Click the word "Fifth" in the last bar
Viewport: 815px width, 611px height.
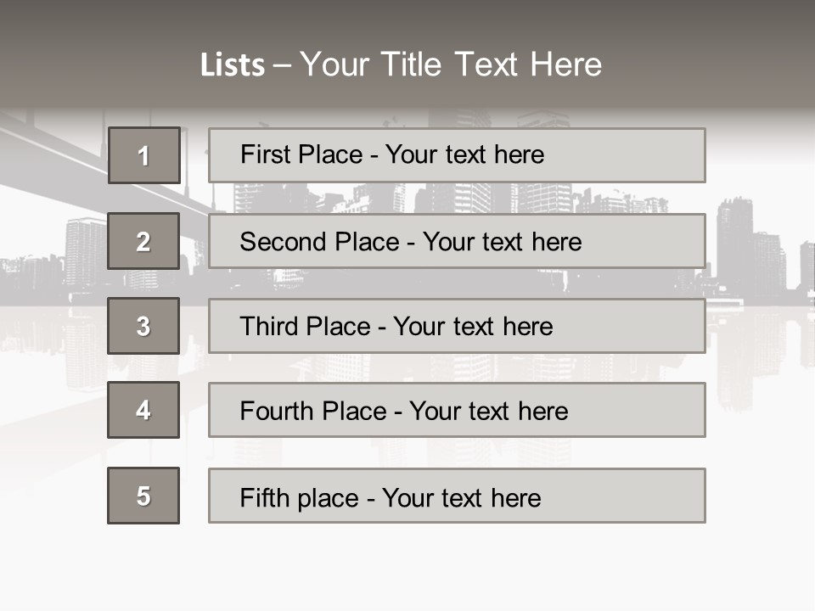[x=265, y=497]
